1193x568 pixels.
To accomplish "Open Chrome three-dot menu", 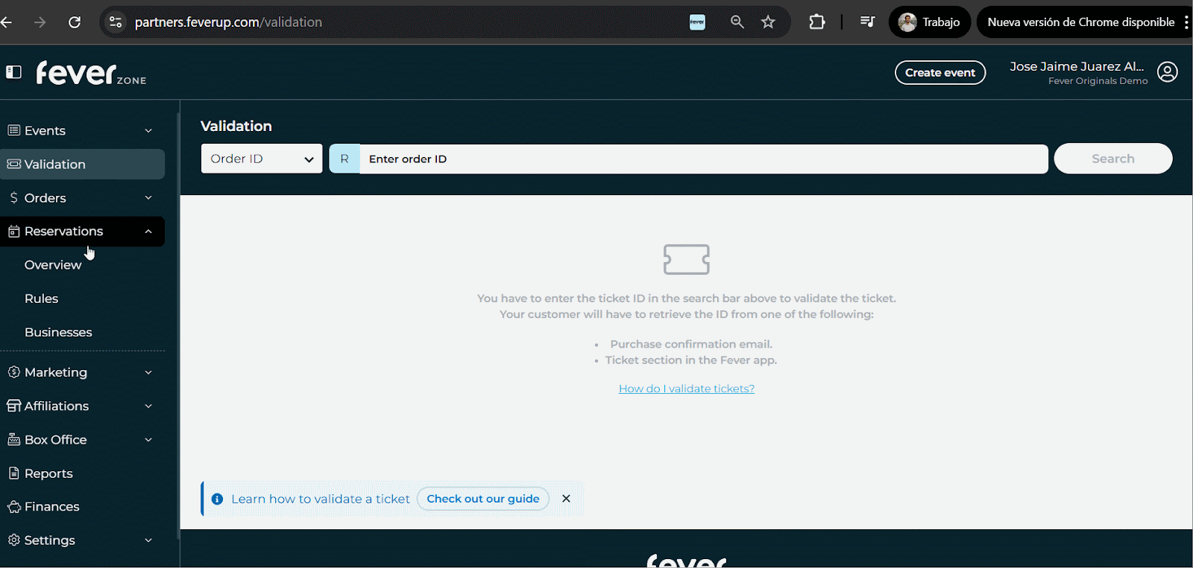I will 1186,22.
